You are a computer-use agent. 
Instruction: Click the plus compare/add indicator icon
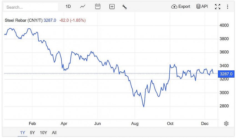pyautogui.click(x=112, y=7)
